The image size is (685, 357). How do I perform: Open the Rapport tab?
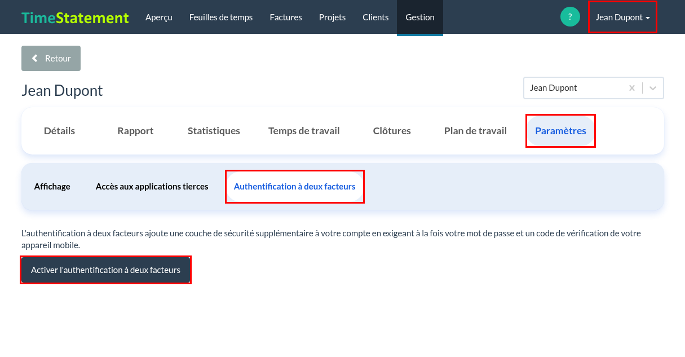click(x=135, y=131)
